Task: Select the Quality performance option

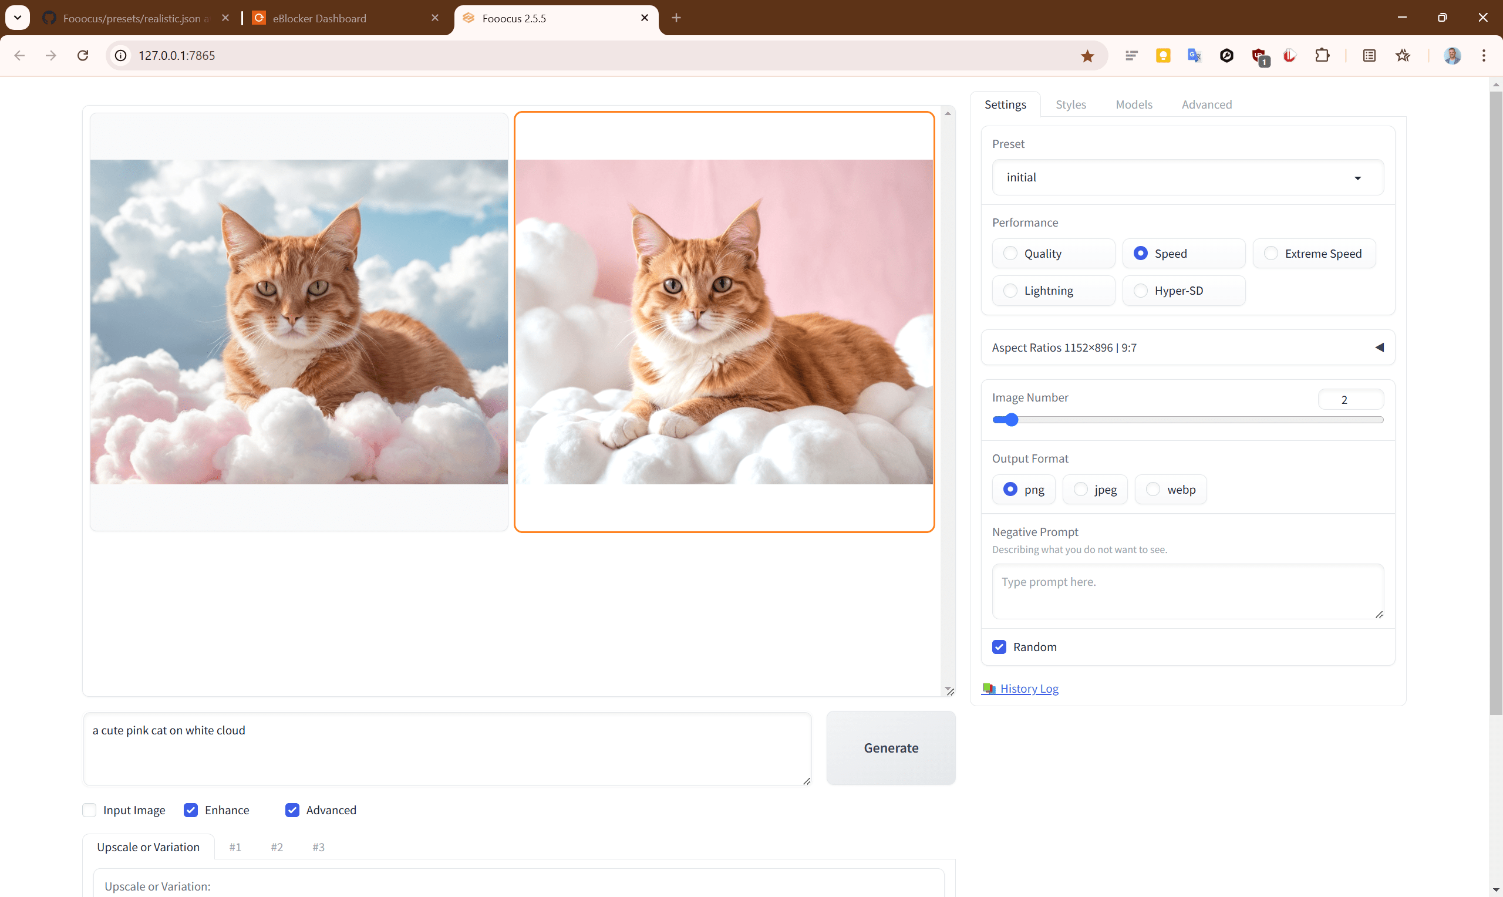Action: click(1010, 253)
